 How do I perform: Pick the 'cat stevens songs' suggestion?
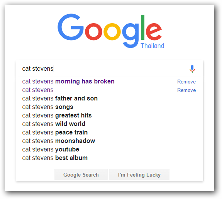coord(110,107)
